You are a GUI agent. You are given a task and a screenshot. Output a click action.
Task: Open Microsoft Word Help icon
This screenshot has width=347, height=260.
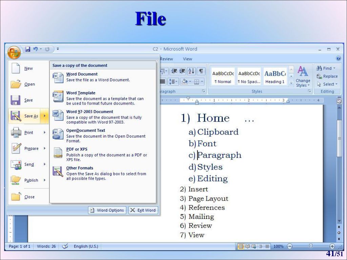click(339, 58)
